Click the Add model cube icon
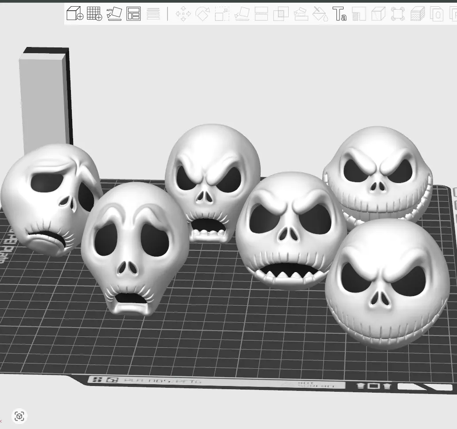The width and height of the screenshot is (457, 429). [75, 13]
